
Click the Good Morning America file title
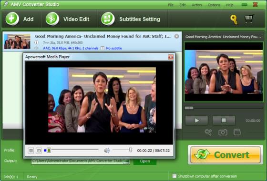103,36
